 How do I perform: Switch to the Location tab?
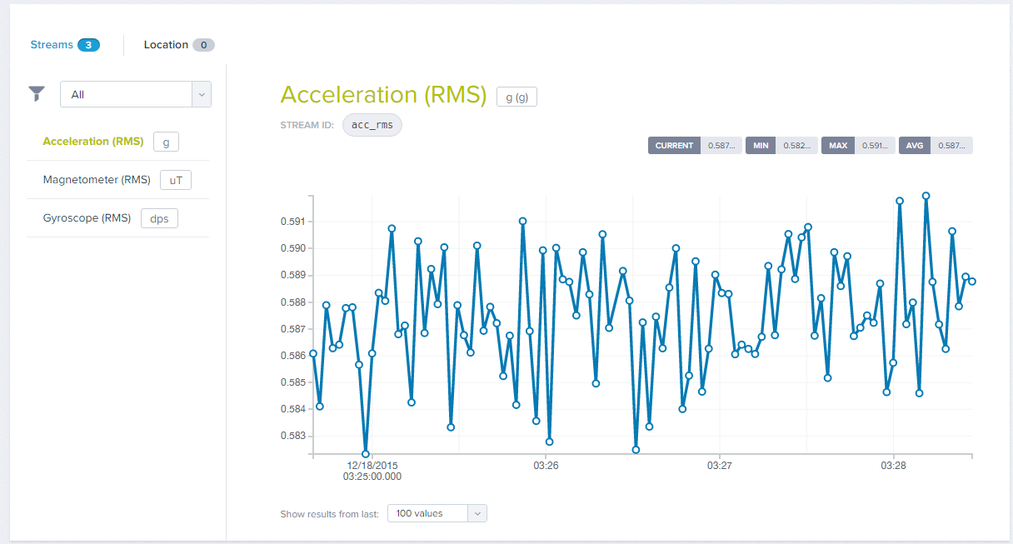coord(166,45)
